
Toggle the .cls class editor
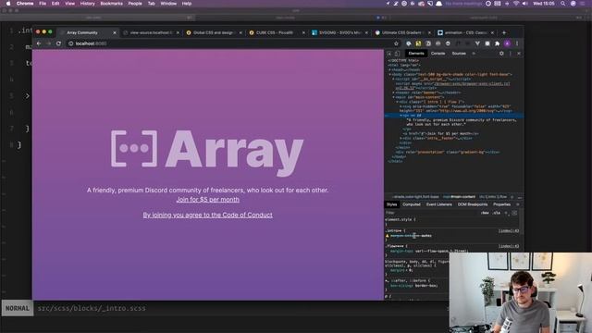[497, 213]
